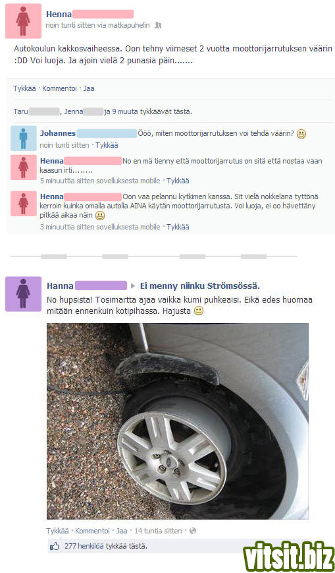Click Kommentoi under Henna's post
The image size is (335, 573).
(59, 88)
